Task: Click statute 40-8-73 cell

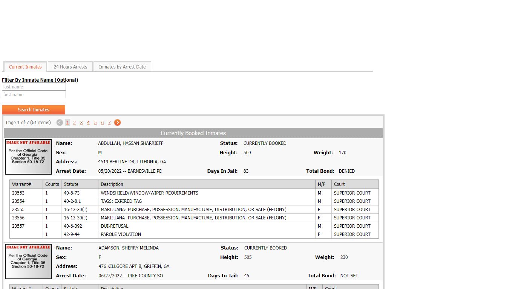Action: pos(80,193)
